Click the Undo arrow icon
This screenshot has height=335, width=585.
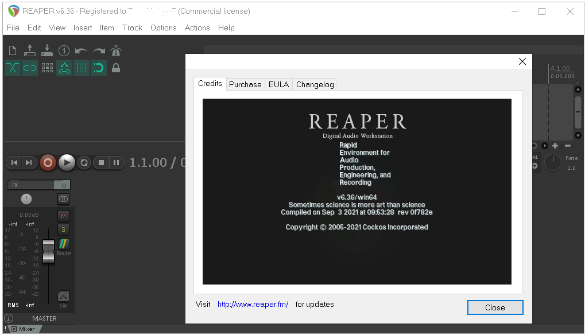81,50
